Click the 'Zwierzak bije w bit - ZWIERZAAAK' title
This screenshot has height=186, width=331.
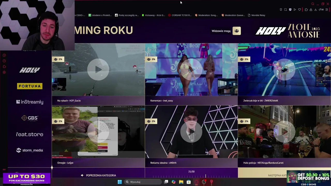click(261, 101)
